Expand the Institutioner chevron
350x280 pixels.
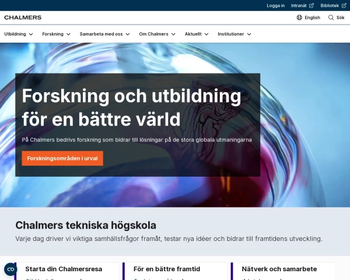[x=249, y=34]
